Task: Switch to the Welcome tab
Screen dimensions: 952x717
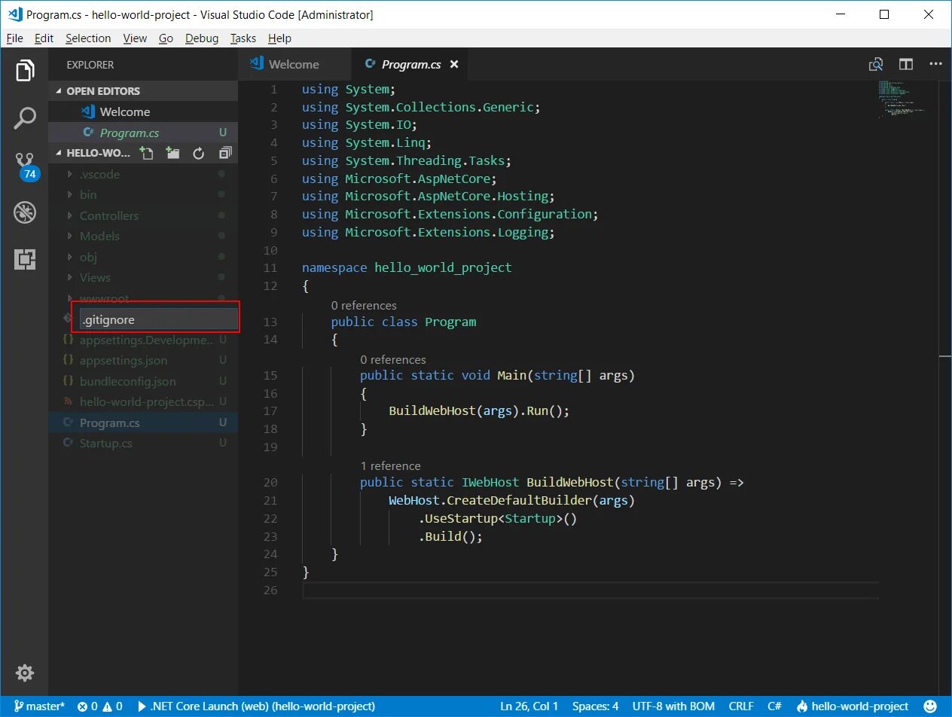Action: [x=294, y=65]
